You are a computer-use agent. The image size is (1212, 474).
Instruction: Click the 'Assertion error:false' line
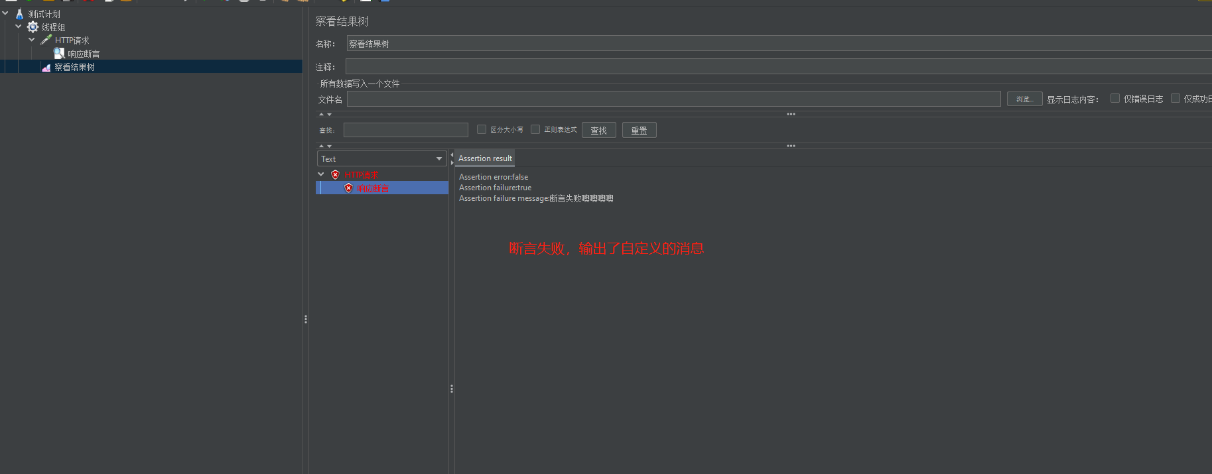point(494,177)
